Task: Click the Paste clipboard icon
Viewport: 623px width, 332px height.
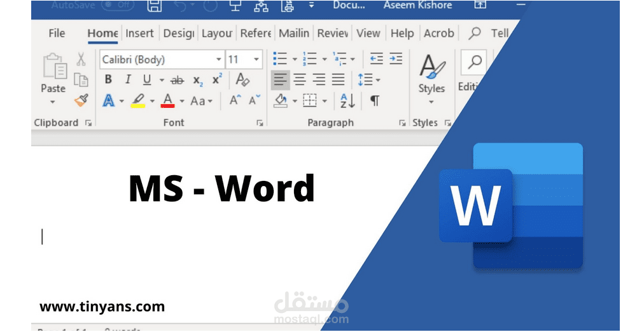Action: point(55,67)
